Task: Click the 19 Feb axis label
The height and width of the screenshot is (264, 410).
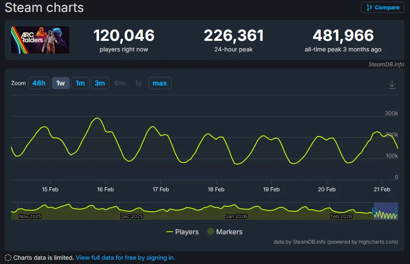Action: click(271, 189)
